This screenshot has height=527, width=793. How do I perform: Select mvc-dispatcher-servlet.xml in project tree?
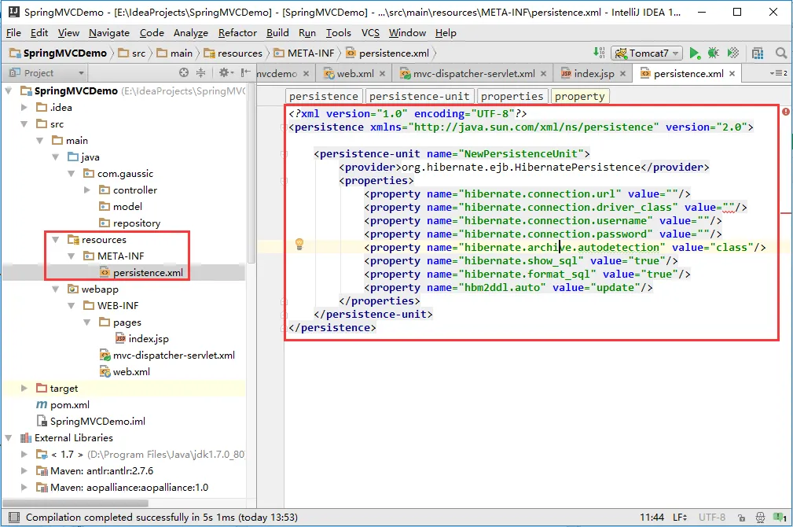(167, 356)
